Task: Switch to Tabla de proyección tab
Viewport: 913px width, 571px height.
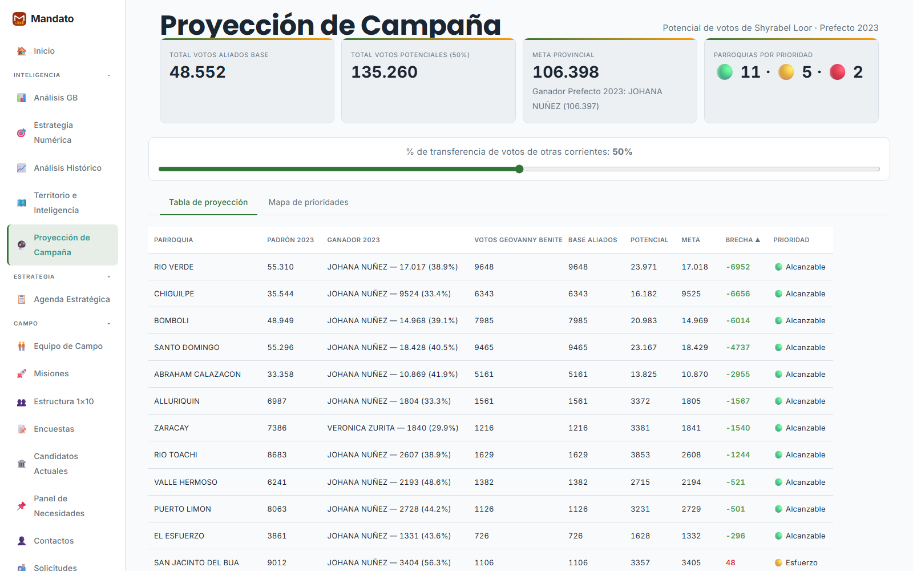Action: (x=208, y=202)
